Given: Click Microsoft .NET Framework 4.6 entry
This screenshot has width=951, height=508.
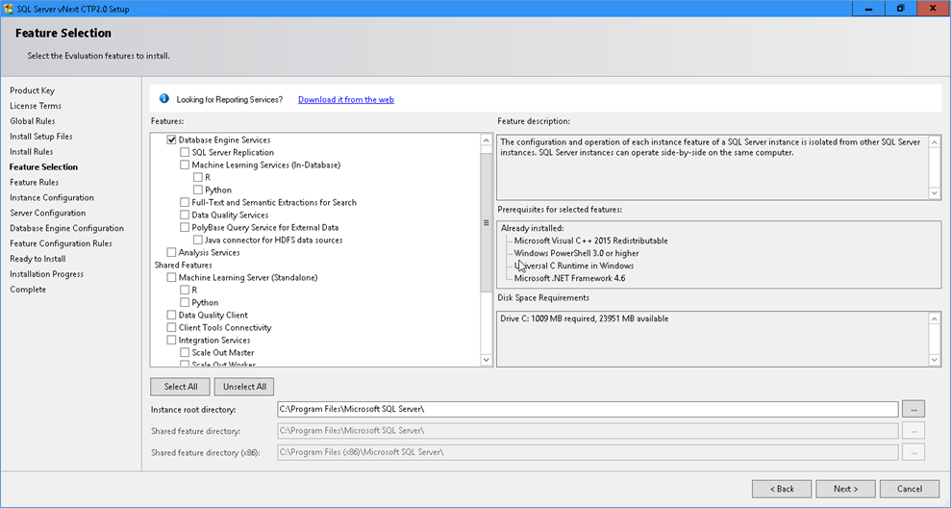Looking at the screenshot, I should 569,278.
